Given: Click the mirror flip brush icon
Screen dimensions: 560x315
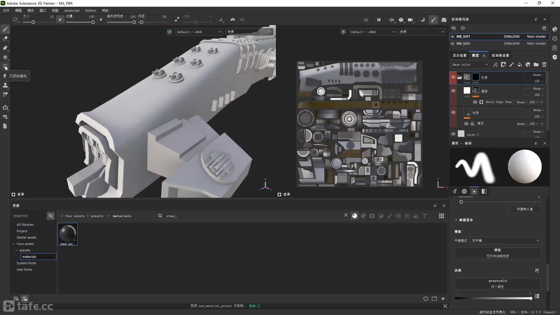Looking at the screenshot, I should pos(233,20).
